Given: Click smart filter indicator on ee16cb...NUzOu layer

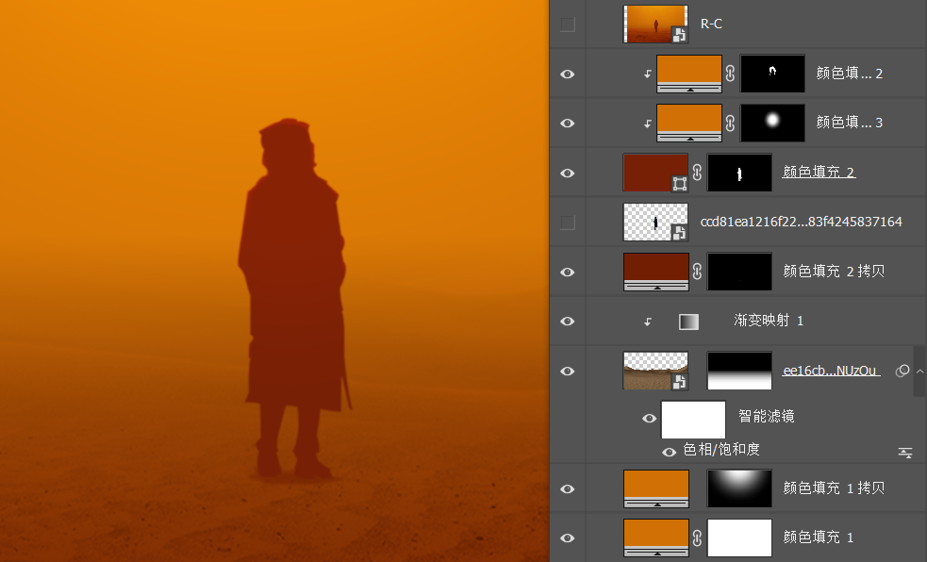Looking at the screenshot, I should (x=902, y=372).
